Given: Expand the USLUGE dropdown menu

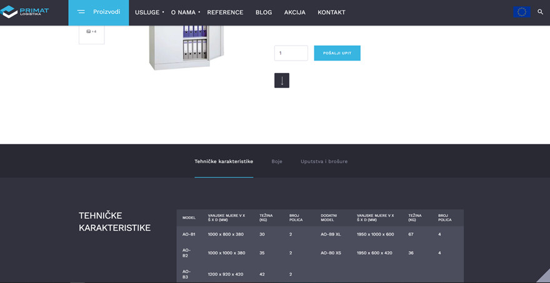Looking at the screenshot, I should point(149,12).
